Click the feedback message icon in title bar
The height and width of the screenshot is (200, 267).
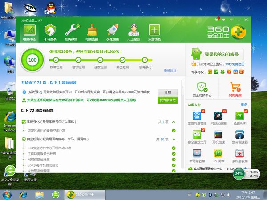tap(223, 20)
